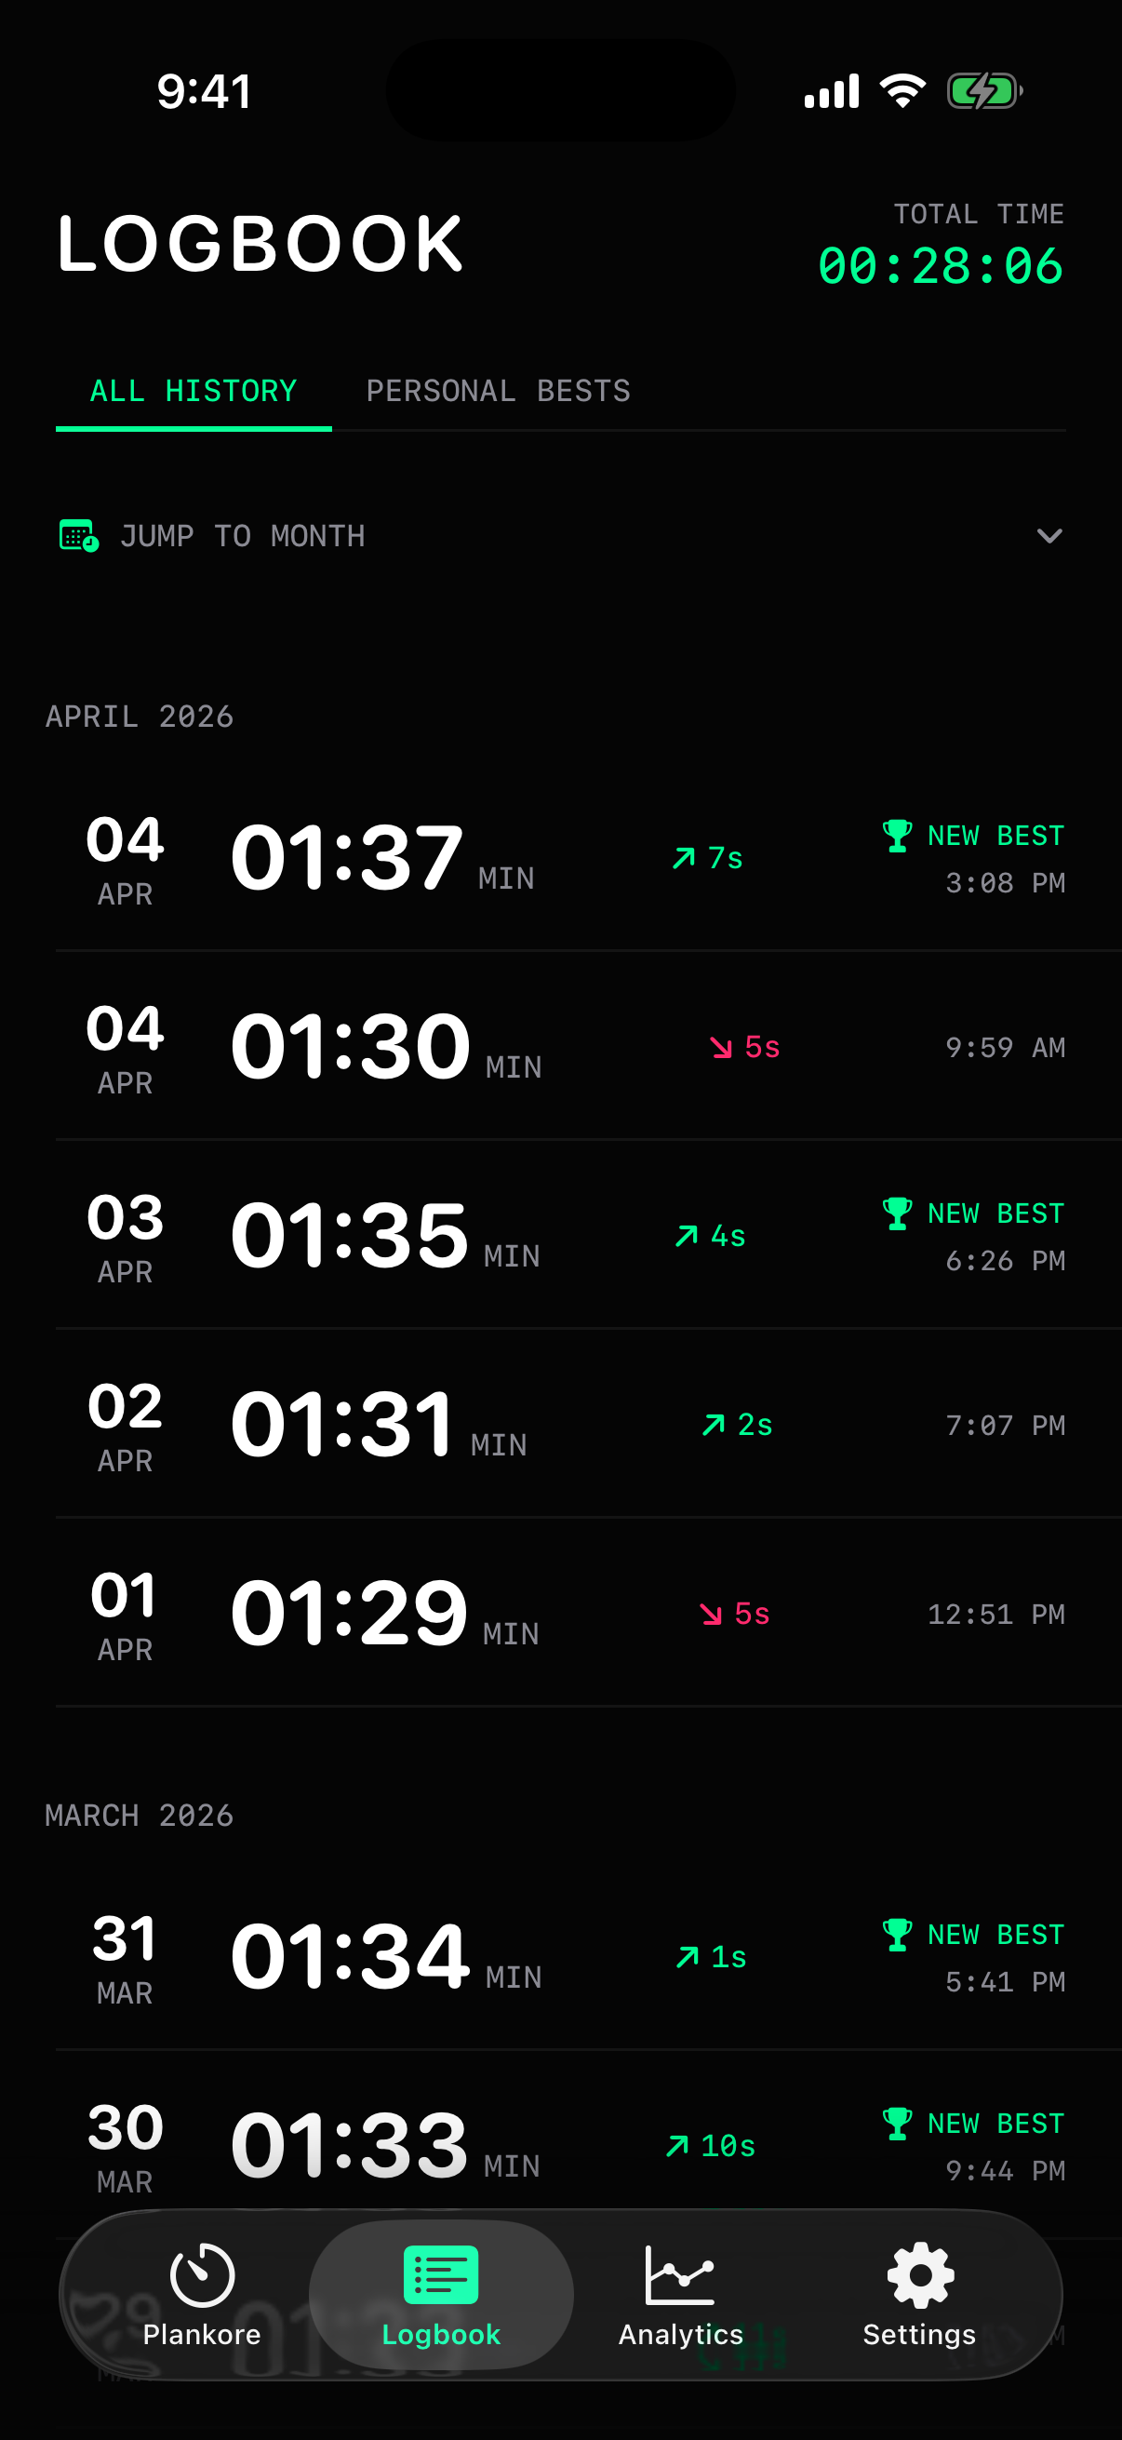
Task: Switch to the All History tab
Action: (x=194, y=391)
